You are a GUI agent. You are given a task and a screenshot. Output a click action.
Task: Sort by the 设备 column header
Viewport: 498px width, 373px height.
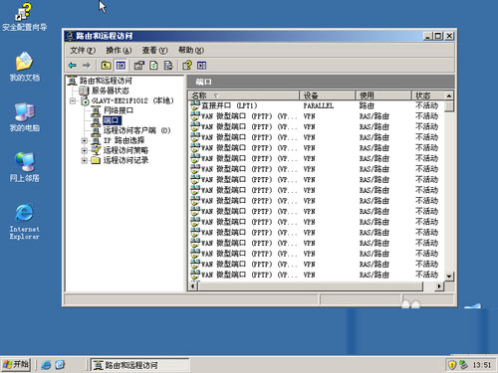328,95
